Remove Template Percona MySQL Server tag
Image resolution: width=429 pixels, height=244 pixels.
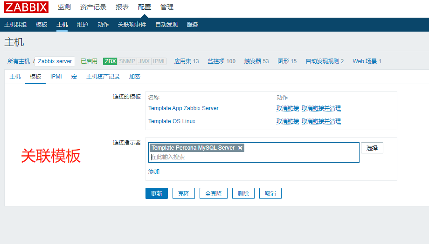pyautogui.click(x=240, y=148)
